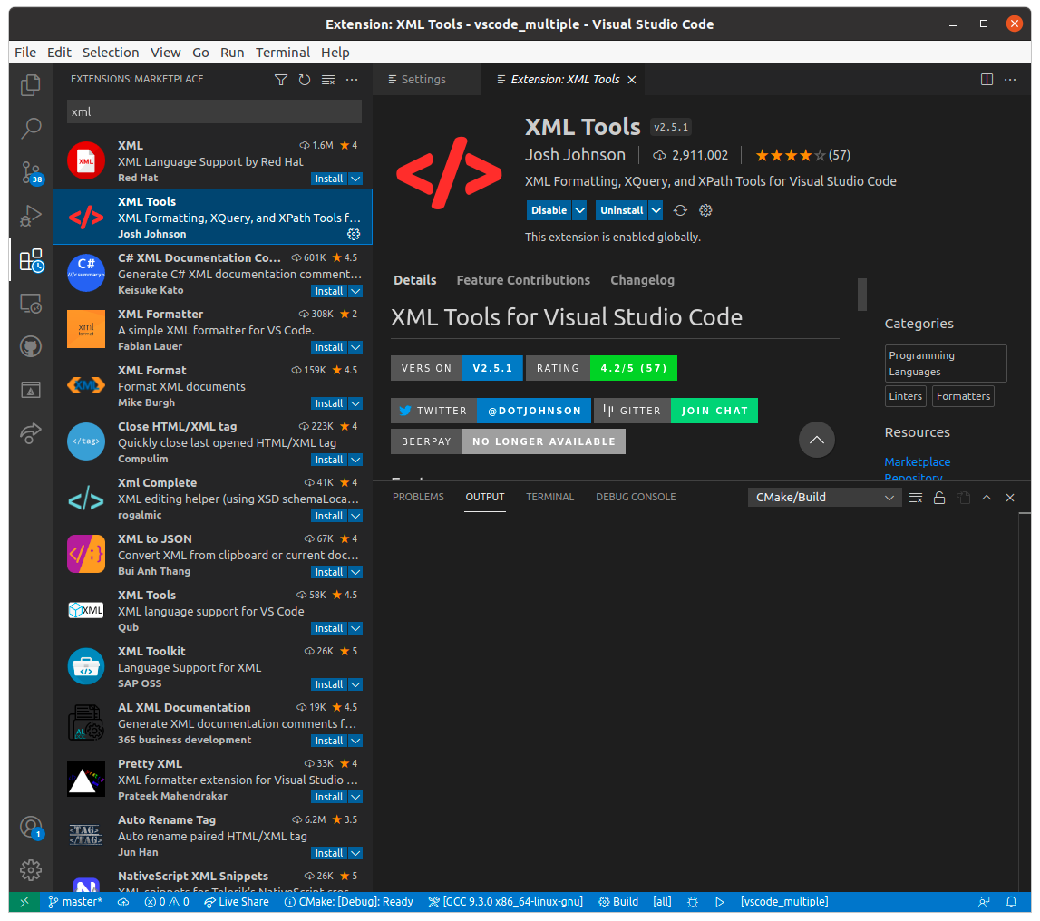Open gear settings on XML Tools page

coord(705,210)
